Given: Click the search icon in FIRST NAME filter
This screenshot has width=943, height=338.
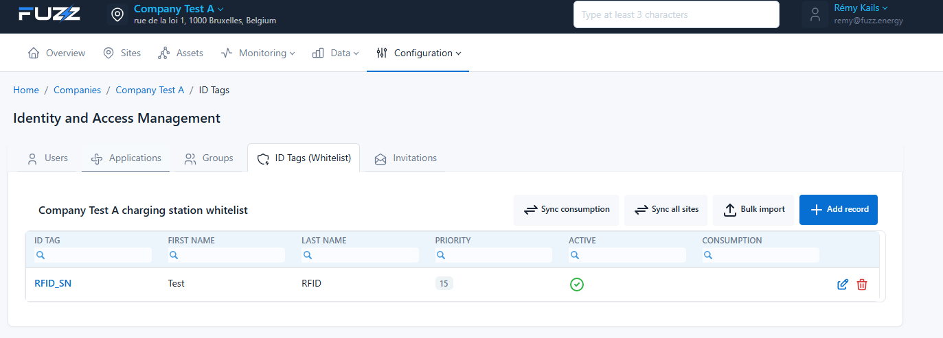Looking at the screenshot, I should point(174,255).
